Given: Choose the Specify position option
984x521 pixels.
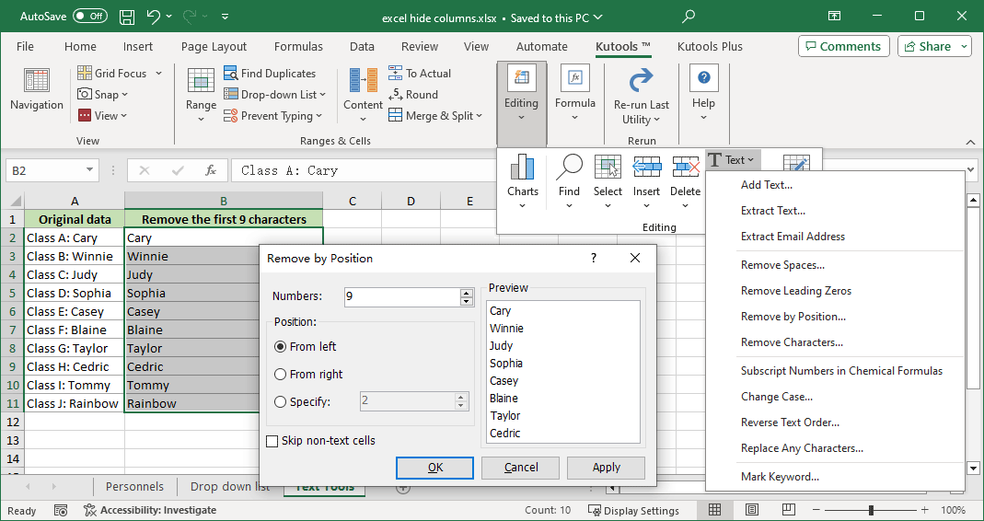Looking at the screenshot, I should (281, 401).
